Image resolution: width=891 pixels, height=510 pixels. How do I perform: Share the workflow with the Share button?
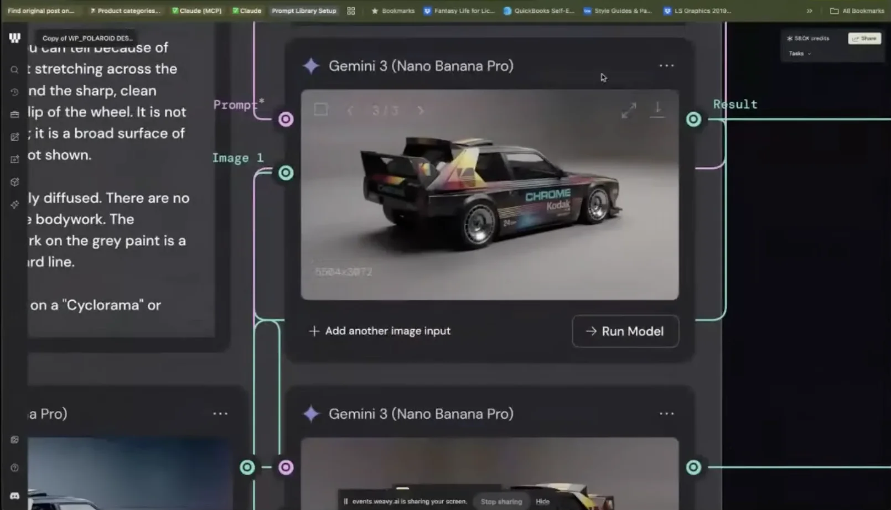point(864,38)
